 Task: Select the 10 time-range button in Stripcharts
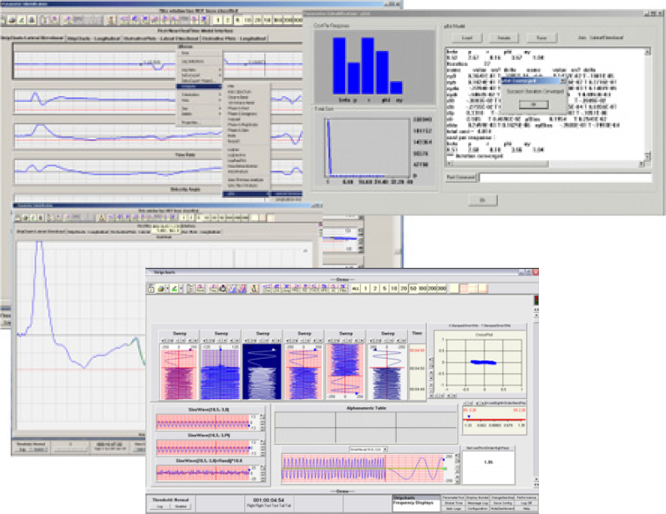(x=394, y=289)
